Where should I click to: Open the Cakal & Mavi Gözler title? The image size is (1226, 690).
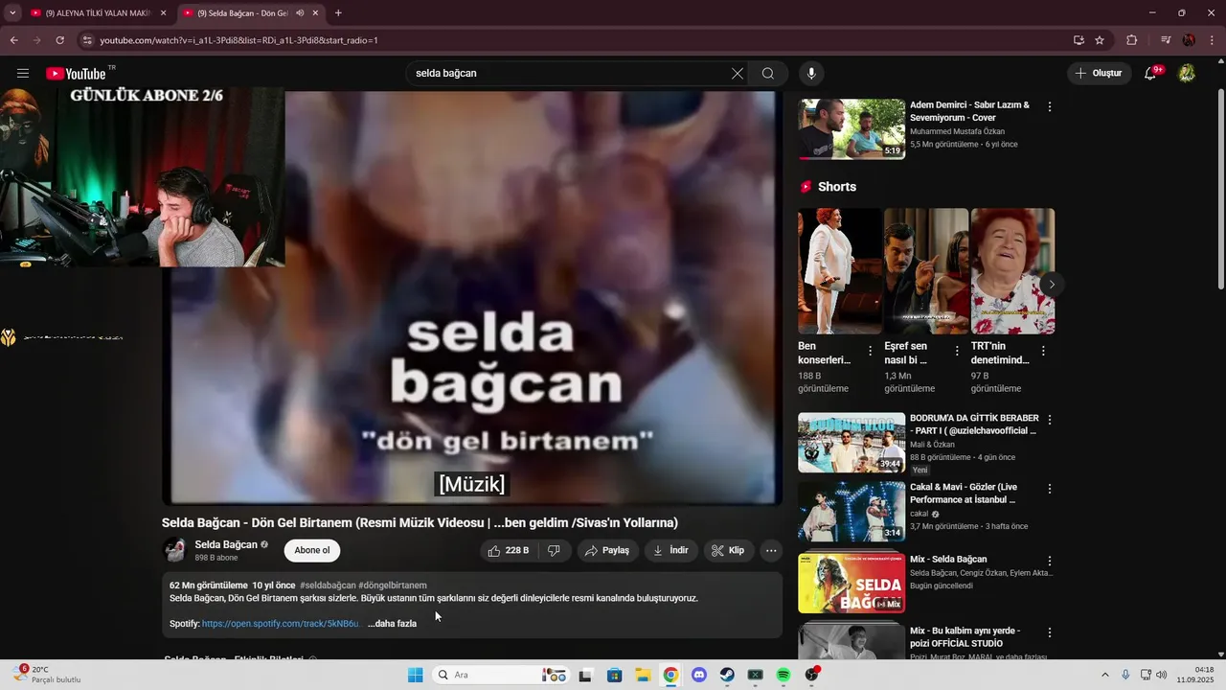pyautogui.click(x=965, y=494)
